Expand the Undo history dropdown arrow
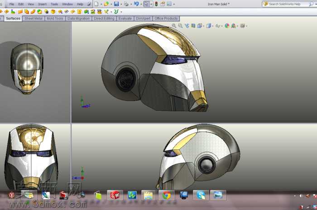The height and width of the screenshot is (210, 317). 141,4
